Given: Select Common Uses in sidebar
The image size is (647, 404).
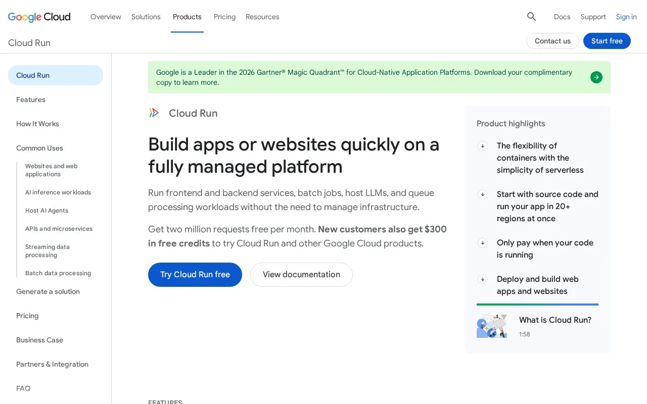Looking at the screenshot, I should [39, 148].
